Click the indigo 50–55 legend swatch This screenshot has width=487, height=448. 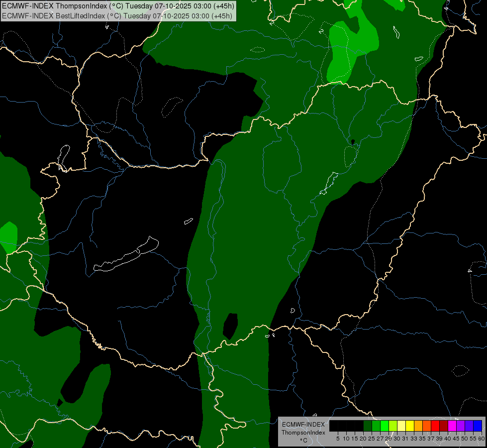(x=469, y=426)
